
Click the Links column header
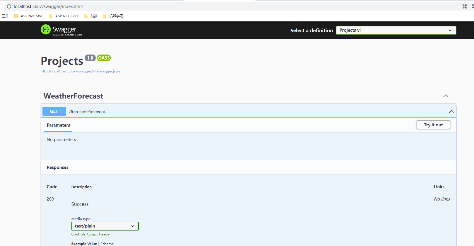point(439,187)
